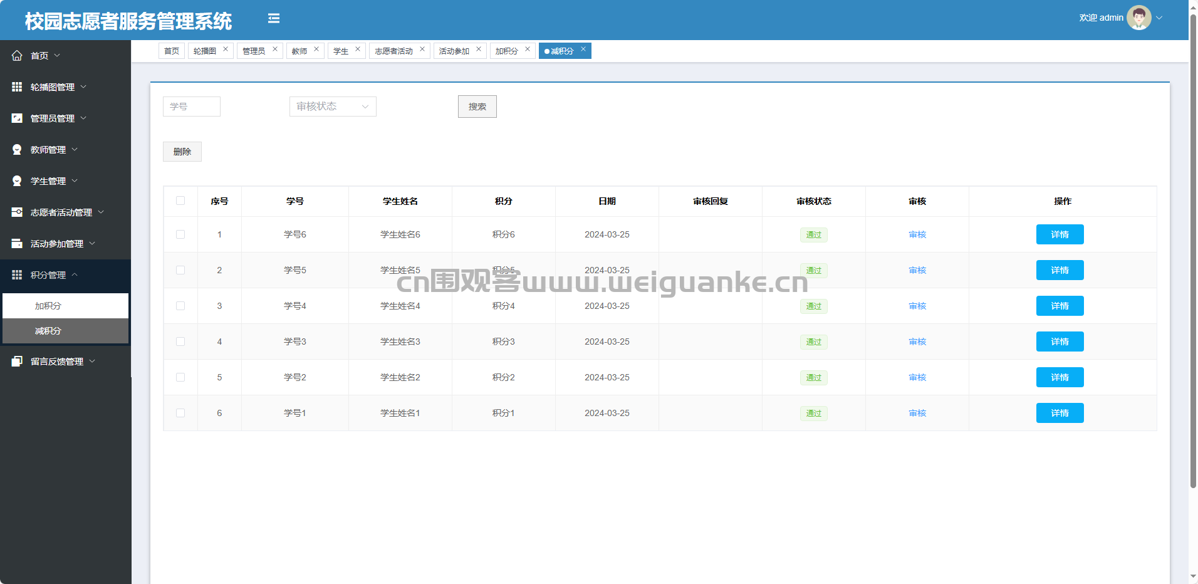1198x584 pixels.
Task: Open the 审核状态 dropdown filter
Action: click(333, 107)
